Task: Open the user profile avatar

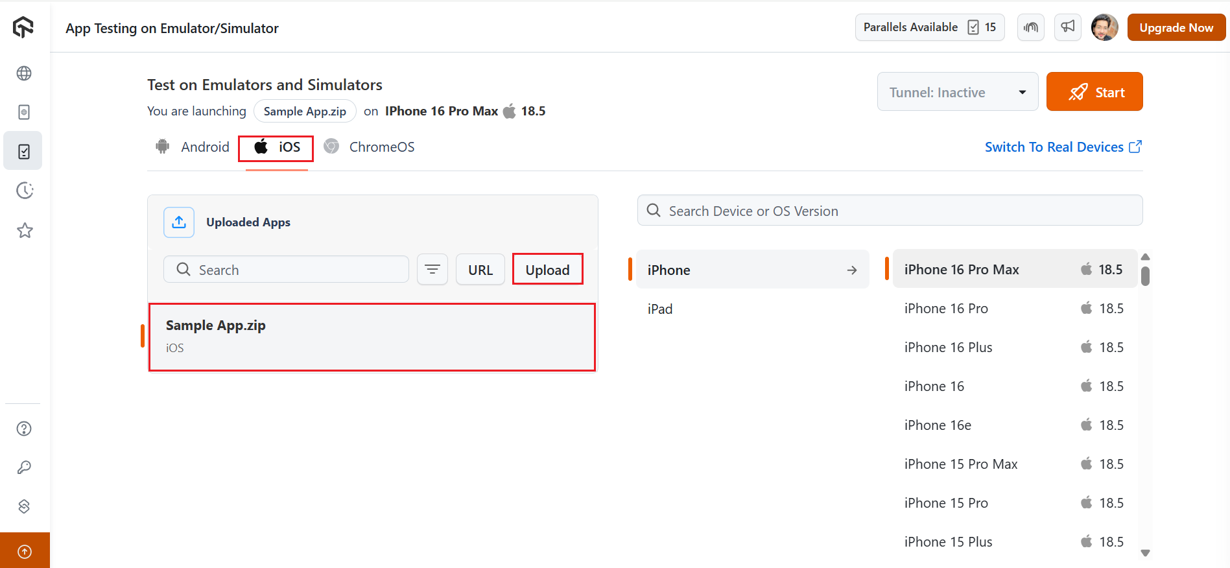Action: coord(1105,27)
